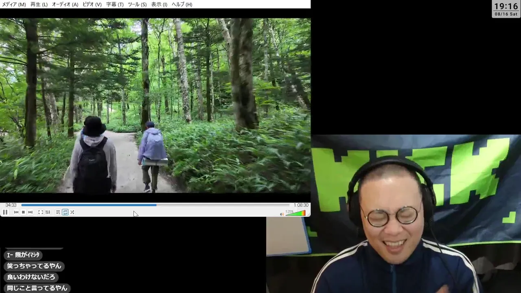
Task: Click chat comment 同じこと言ってるやん
Action: 37,288
